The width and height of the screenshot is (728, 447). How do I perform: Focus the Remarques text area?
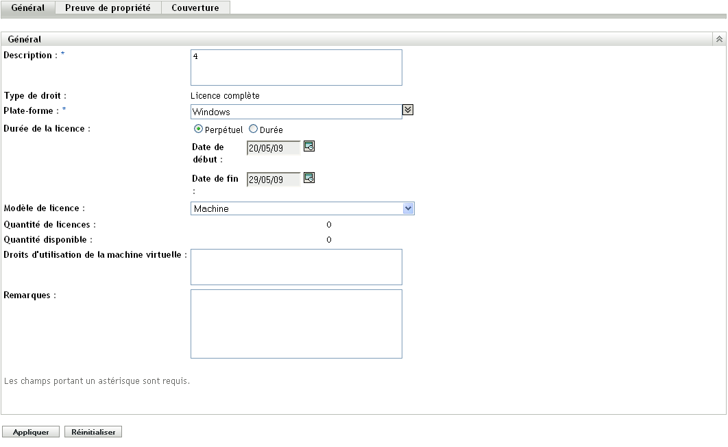tap(296, 324)
